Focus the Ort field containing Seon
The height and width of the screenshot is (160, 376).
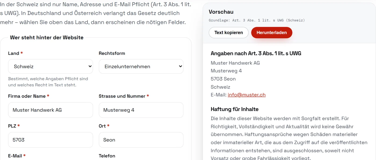tap(141, 140)
